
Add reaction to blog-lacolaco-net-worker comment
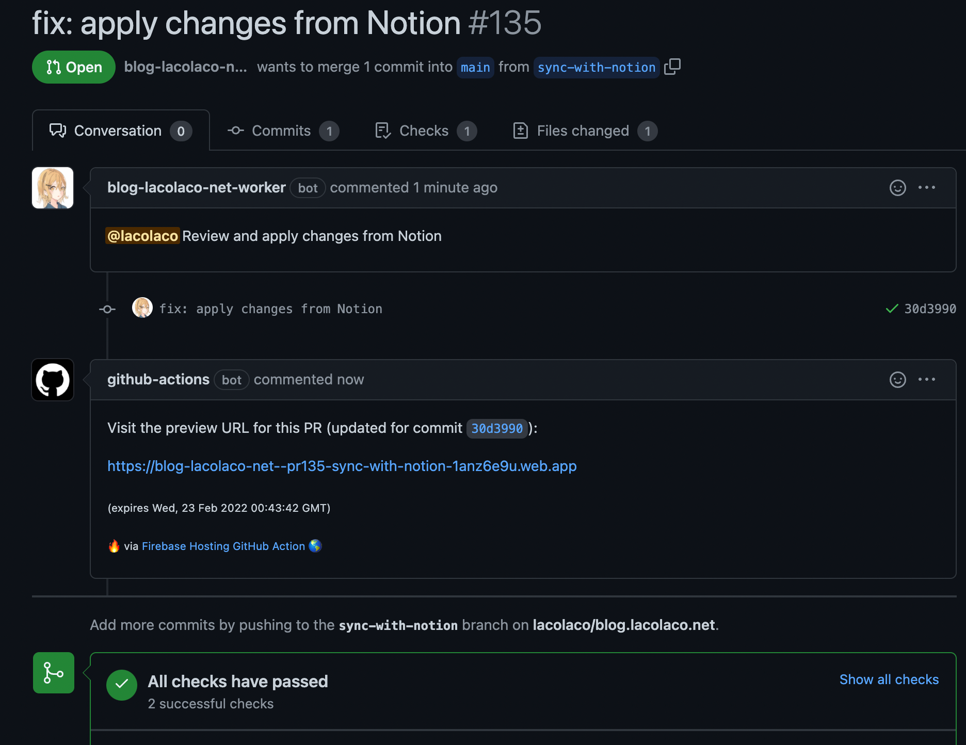pos(897,188)
